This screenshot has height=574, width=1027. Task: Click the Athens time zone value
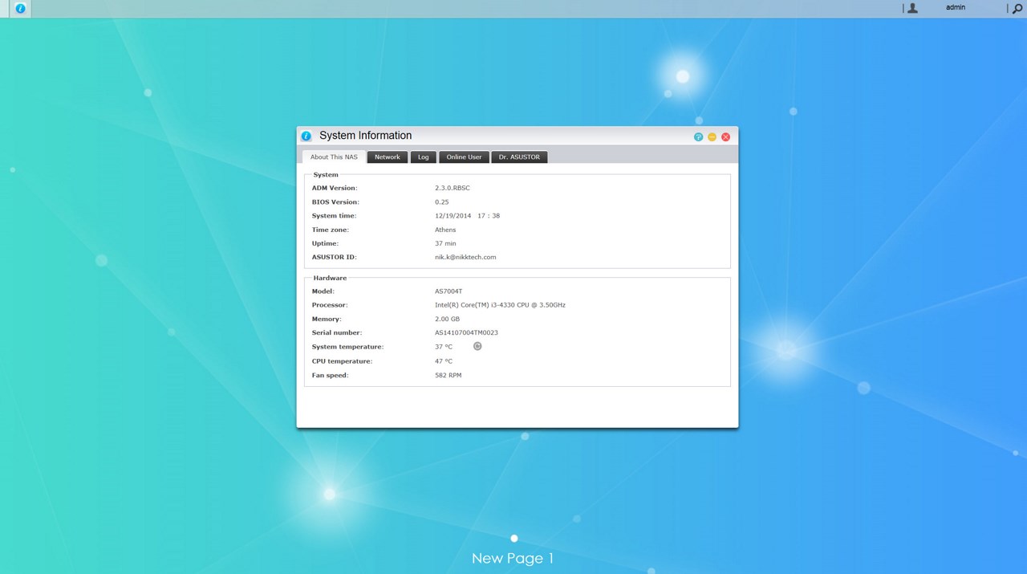point(445,230)
